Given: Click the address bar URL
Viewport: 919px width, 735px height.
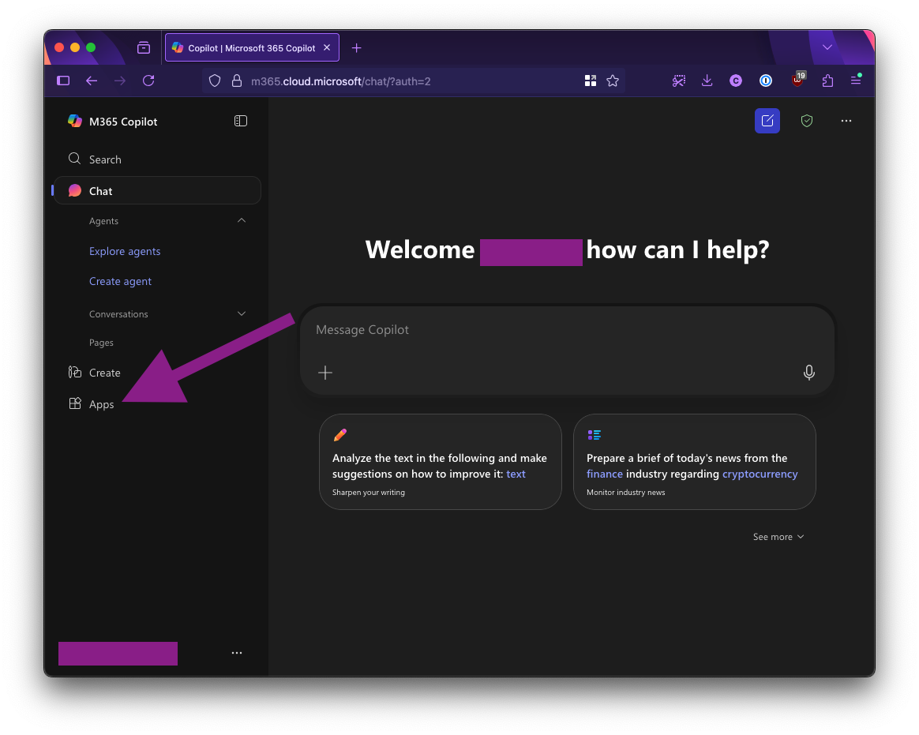Looking at the screenshot, I should point(340,81).
